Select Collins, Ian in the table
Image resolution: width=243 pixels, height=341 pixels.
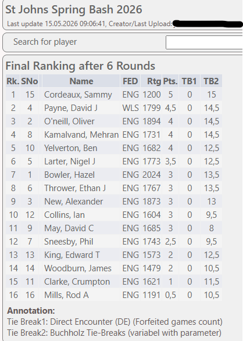[64, 215]
